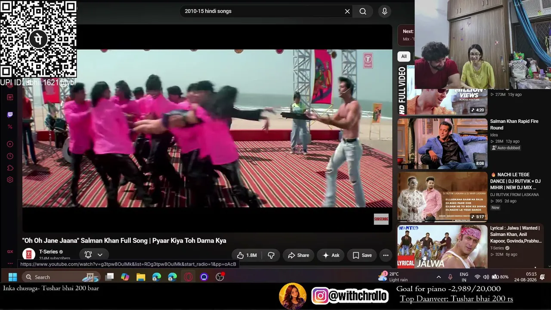Screen dimensions: 551x310
Task: Click the tray microphone indicator
Action: point(450,277)
